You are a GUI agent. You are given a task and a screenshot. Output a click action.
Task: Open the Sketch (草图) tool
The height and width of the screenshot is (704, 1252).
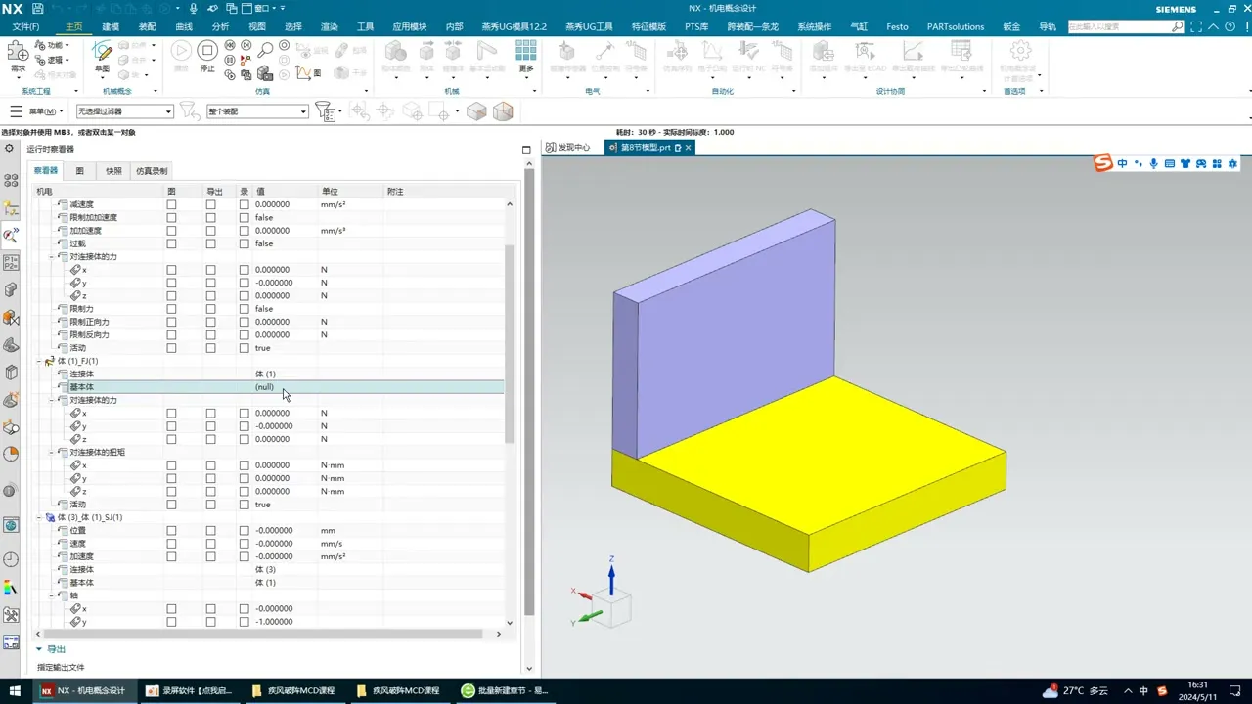[x=102, y=55]
